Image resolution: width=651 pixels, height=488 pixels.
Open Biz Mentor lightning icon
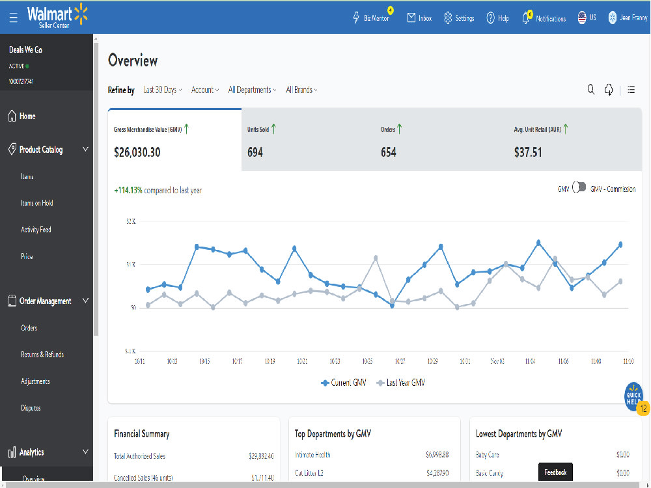[x=356, y=18]
